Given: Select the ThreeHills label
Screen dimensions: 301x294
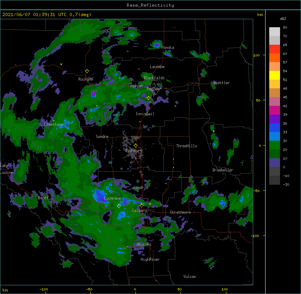Looking at the screenshot, I should pos(186,146).
